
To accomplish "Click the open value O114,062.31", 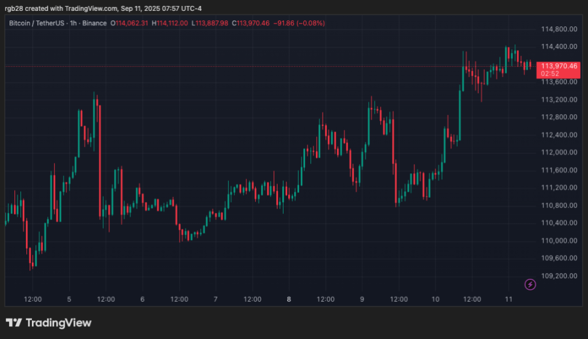I will [130, 23].
